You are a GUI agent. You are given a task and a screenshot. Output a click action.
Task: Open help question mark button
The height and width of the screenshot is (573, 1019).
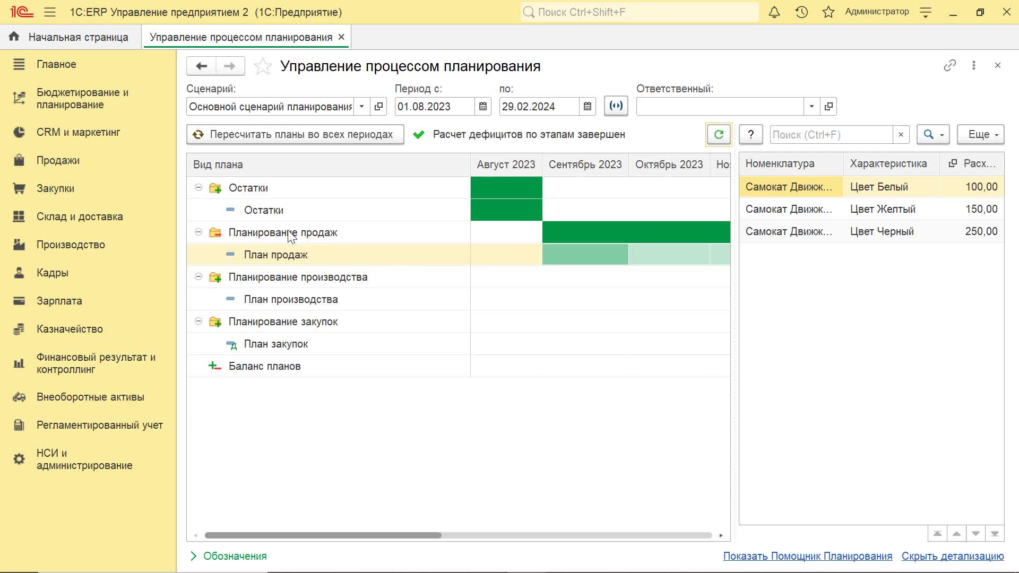[750, 134]
